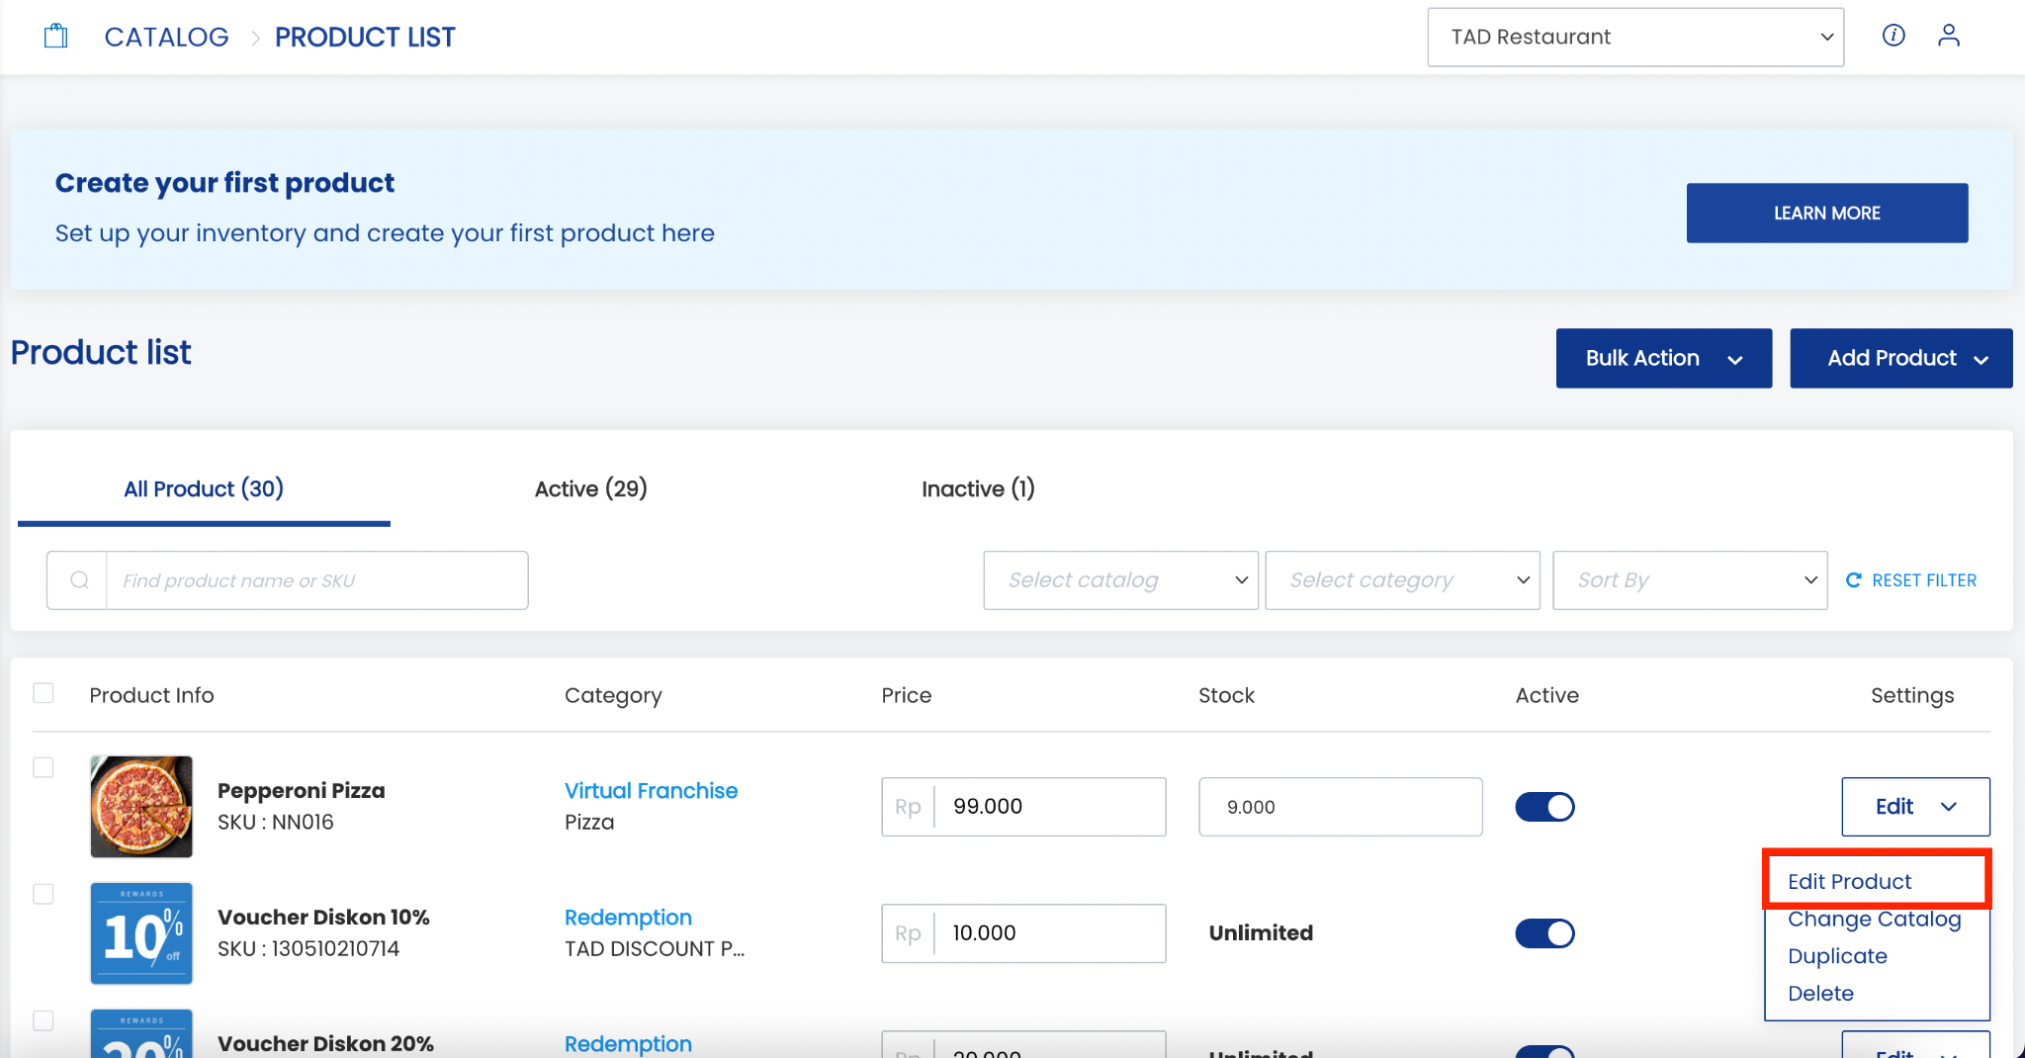This screenshot has height=1058, width=2025.
Task: Go to CATALOG breadcrumb
Action: tap(167, 38)
